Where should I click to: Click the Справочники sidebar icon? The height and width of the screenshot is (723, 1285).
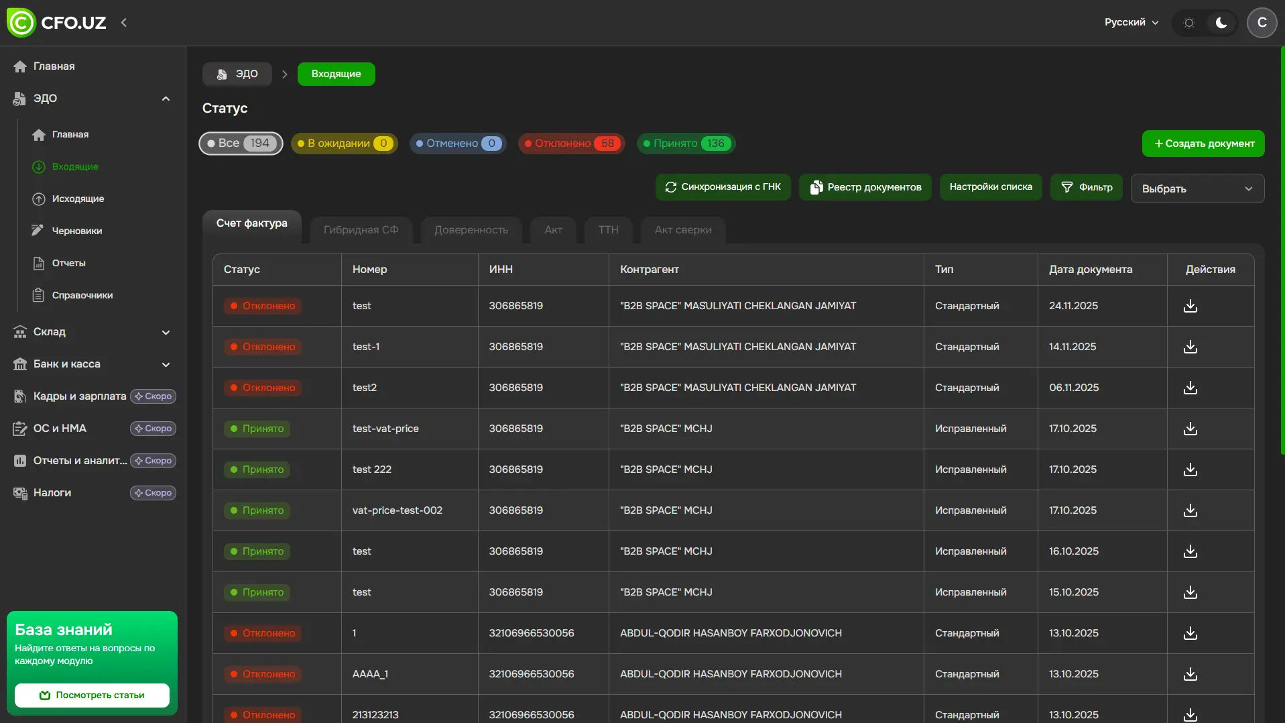38,295
